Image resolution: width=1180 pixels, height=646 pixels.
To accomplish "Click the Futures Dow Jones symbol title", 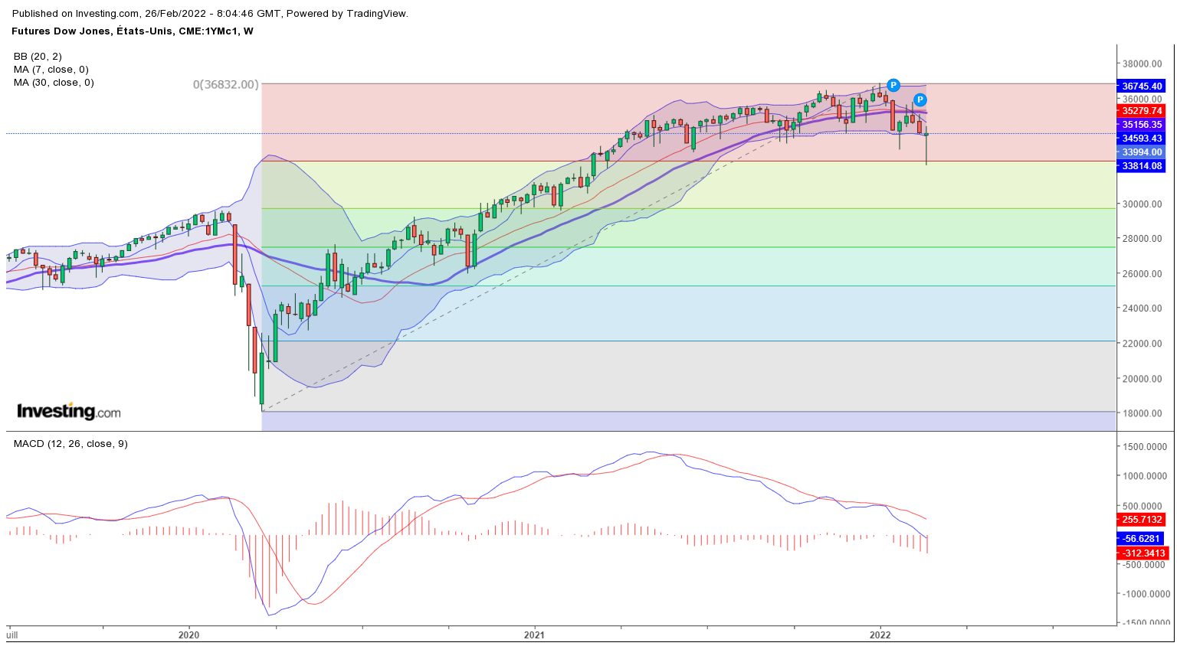I will (133, 31).
